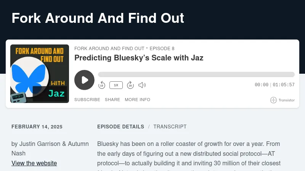Play the podcast episode

[x=84, y=80]
